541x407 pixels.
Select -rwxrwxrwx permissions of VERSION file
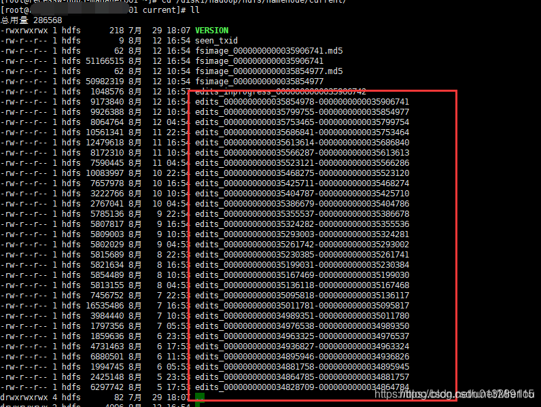[x=24, y=31]
